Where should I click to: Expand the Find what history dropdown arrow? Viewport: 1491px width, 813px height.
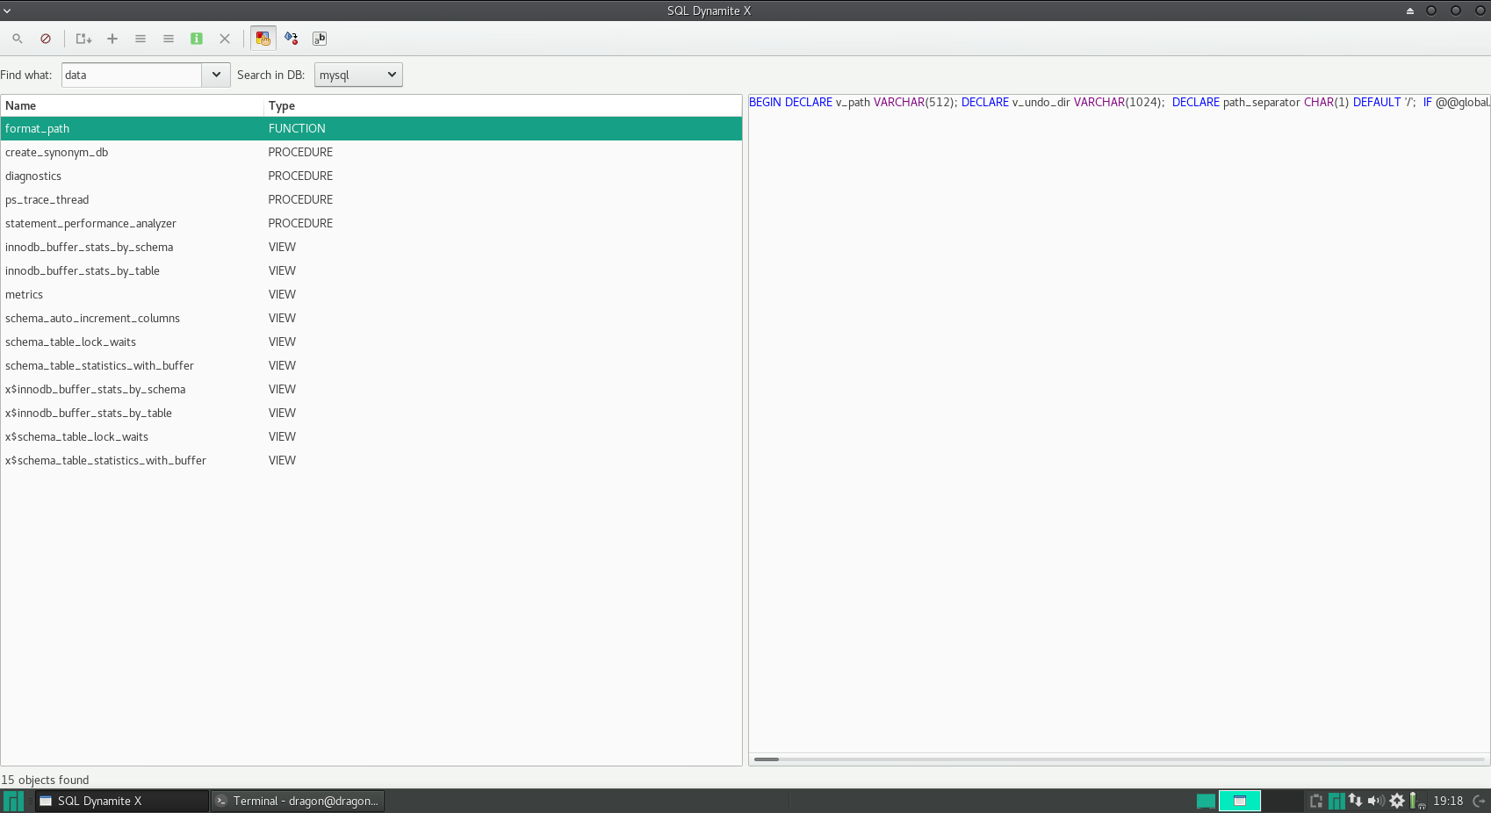point(216,75)
